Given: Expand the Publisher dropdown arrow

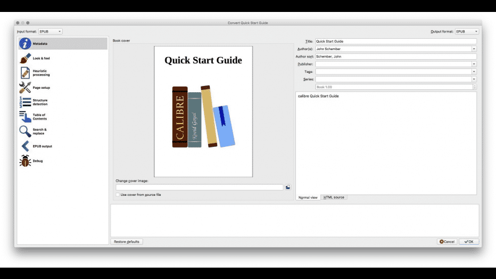Looking at the screenshot, I should pyautogui.click(x=474, y=64).
